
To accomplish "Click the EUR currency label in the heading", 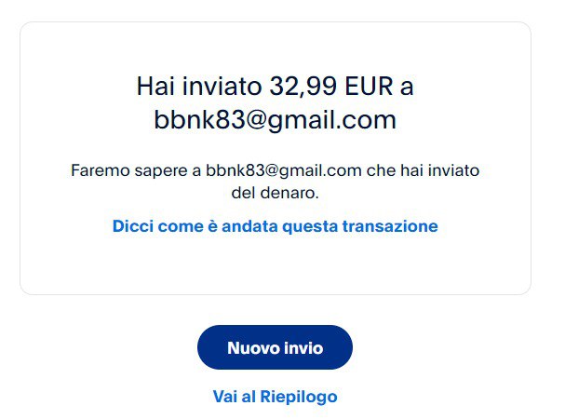I will click(369, 87).
